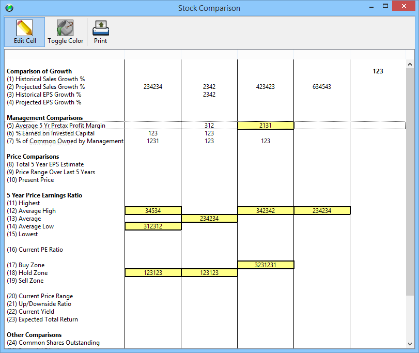Screen dimensions: 419x353
Task: Maximize the Stock Comparison window
Action: (x=385, y=6)
